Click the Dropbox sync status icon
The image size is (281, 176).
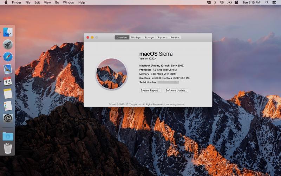tap(209, 2)
